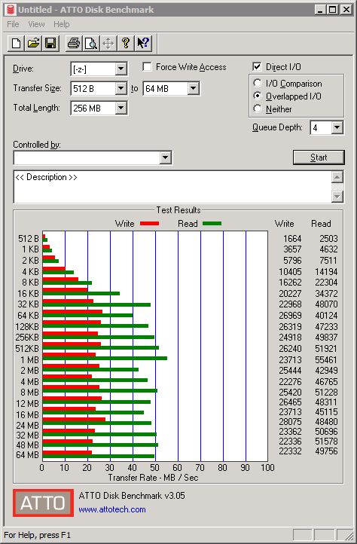
Task: Uncheck the Direct I/O checkbox
Action: tap(257, 66)
